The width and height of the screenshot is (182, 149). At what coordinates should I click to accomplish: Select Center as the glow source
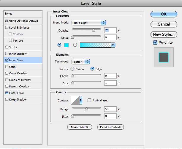72,69
